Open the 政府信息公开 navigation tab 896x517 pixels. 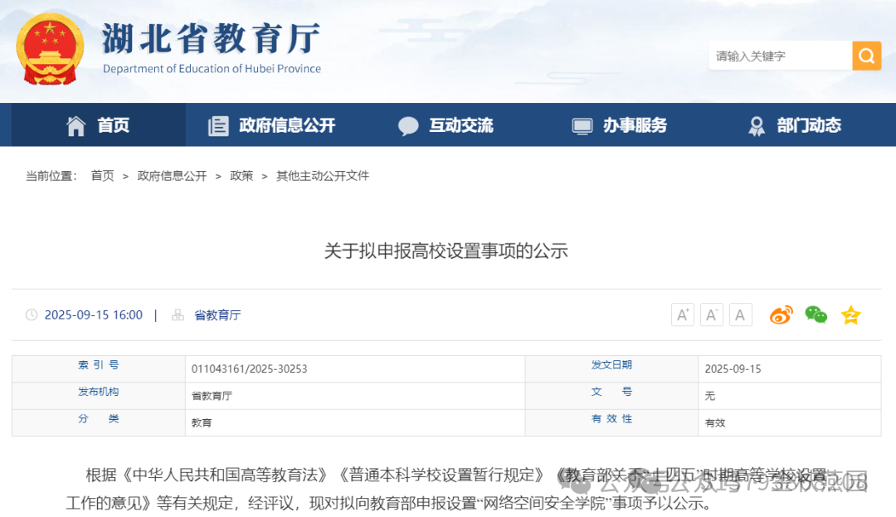tap(272, 125)
